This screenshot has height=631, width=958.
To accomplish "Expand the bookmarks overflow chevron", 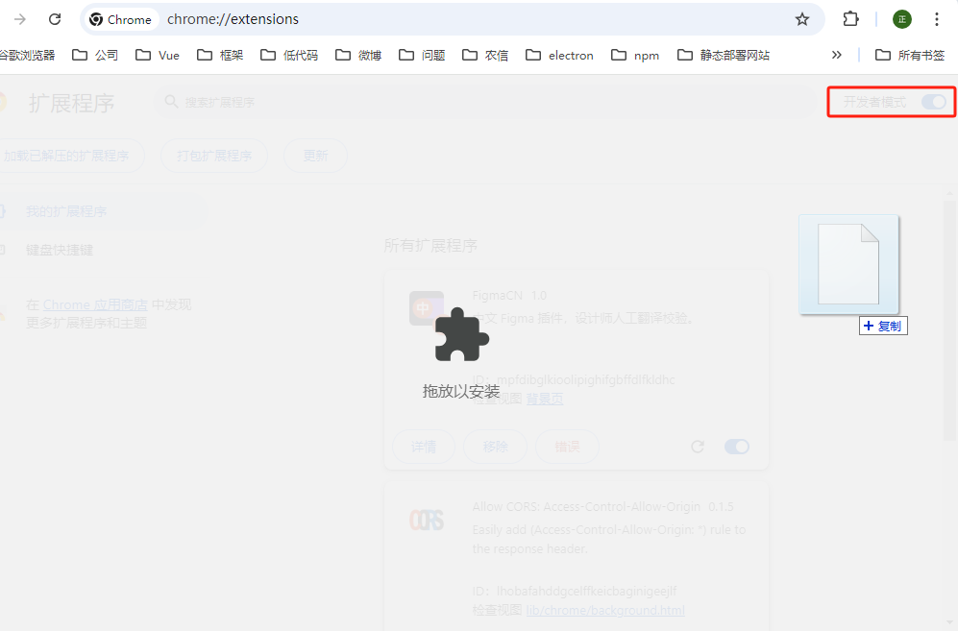I will pyautogui.click(x=836, y=55).
